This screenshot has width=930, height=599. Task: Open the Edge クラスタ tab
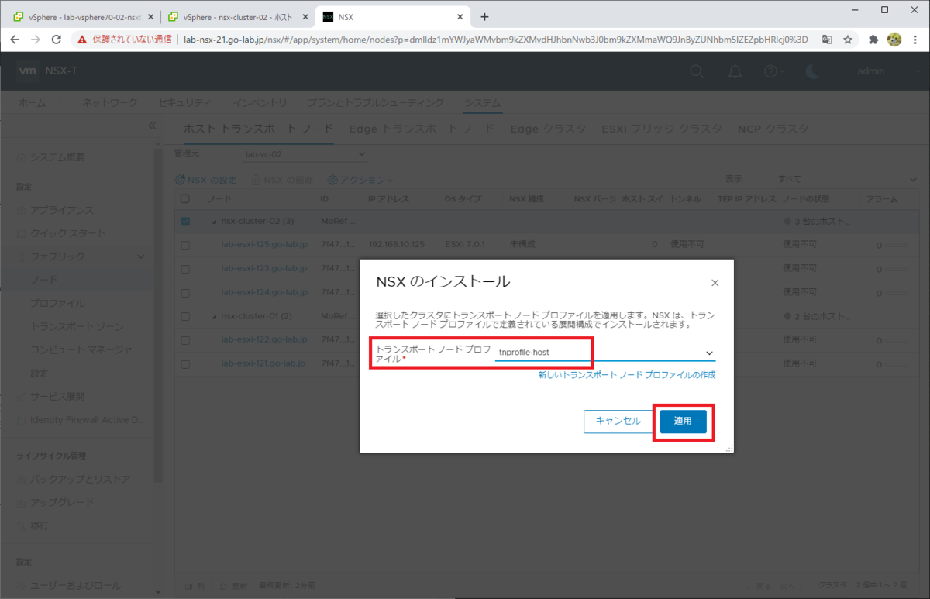pyautogui.click(x=548, y=129)
